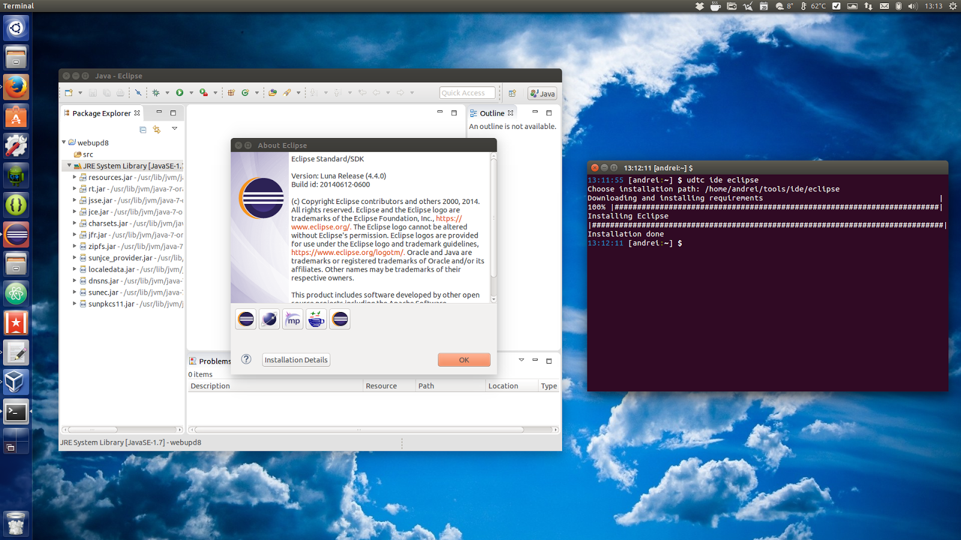Viewport: 961px width, 540px height.
Task: Open the Terminal icon in the launcher
Action: pyautogui.click(x=16, y=412)
